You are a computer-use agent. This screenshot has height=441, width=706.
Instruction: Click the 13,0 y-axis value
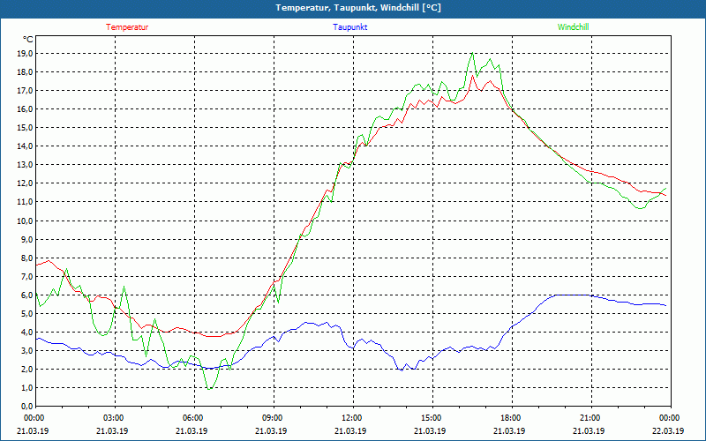tap(25, 165)
